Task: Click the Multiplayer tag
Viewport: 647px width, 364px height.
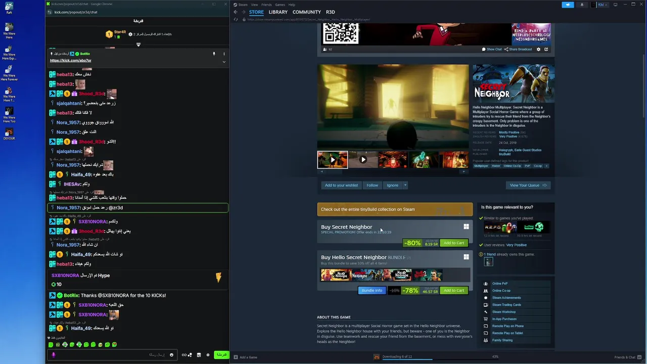Action: pyautogui.click(x=481, y=166)
